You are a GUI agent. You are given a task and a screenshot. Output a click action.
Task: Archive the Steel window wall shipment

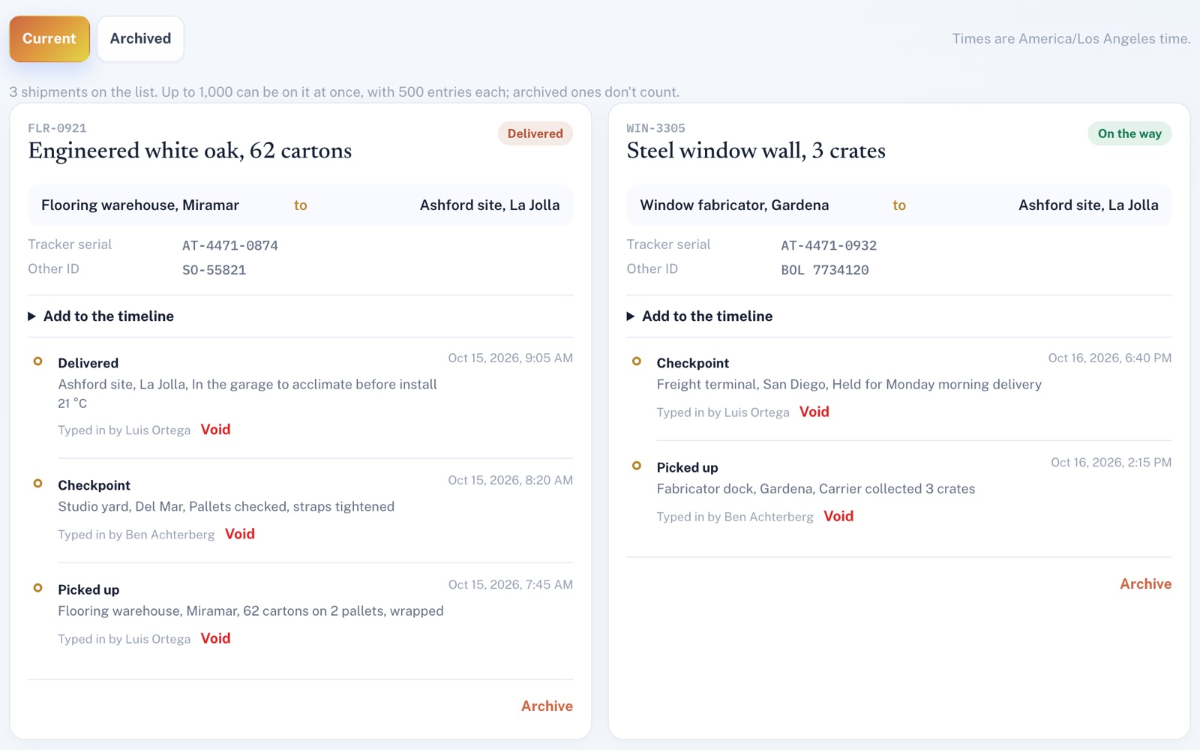[1145, 583]
